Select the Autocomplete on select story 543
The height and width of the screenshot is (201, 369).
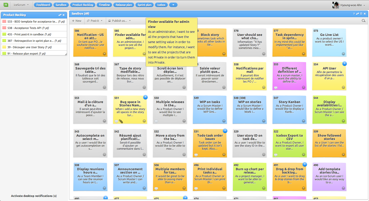tap(90, 143)
